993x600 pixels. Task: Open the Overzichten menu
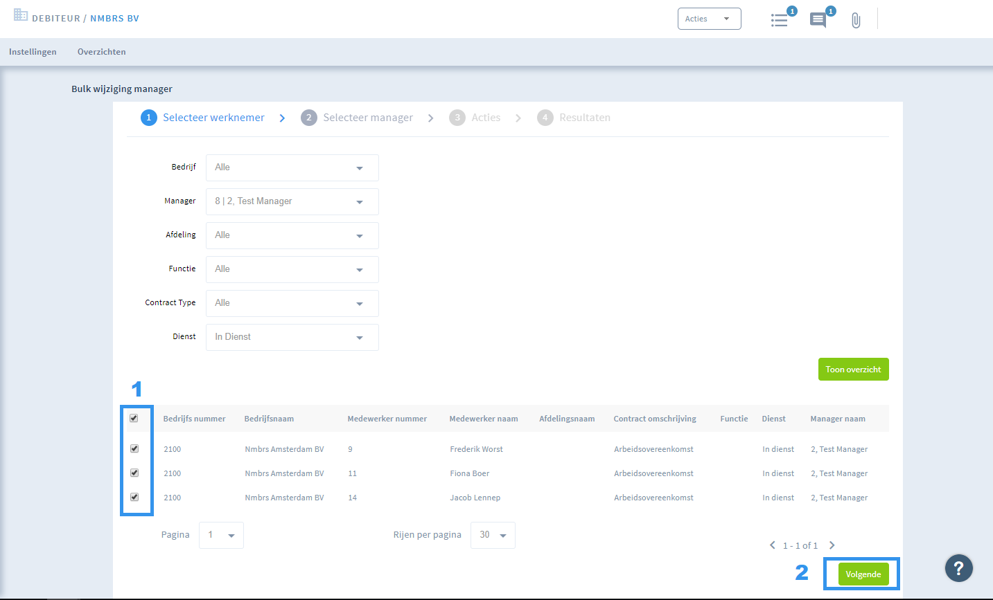pos(102,52)
